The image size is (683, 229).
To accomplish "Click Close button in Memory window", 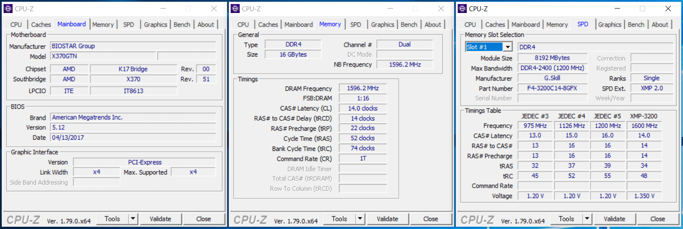I will click(x=431, y=219).
